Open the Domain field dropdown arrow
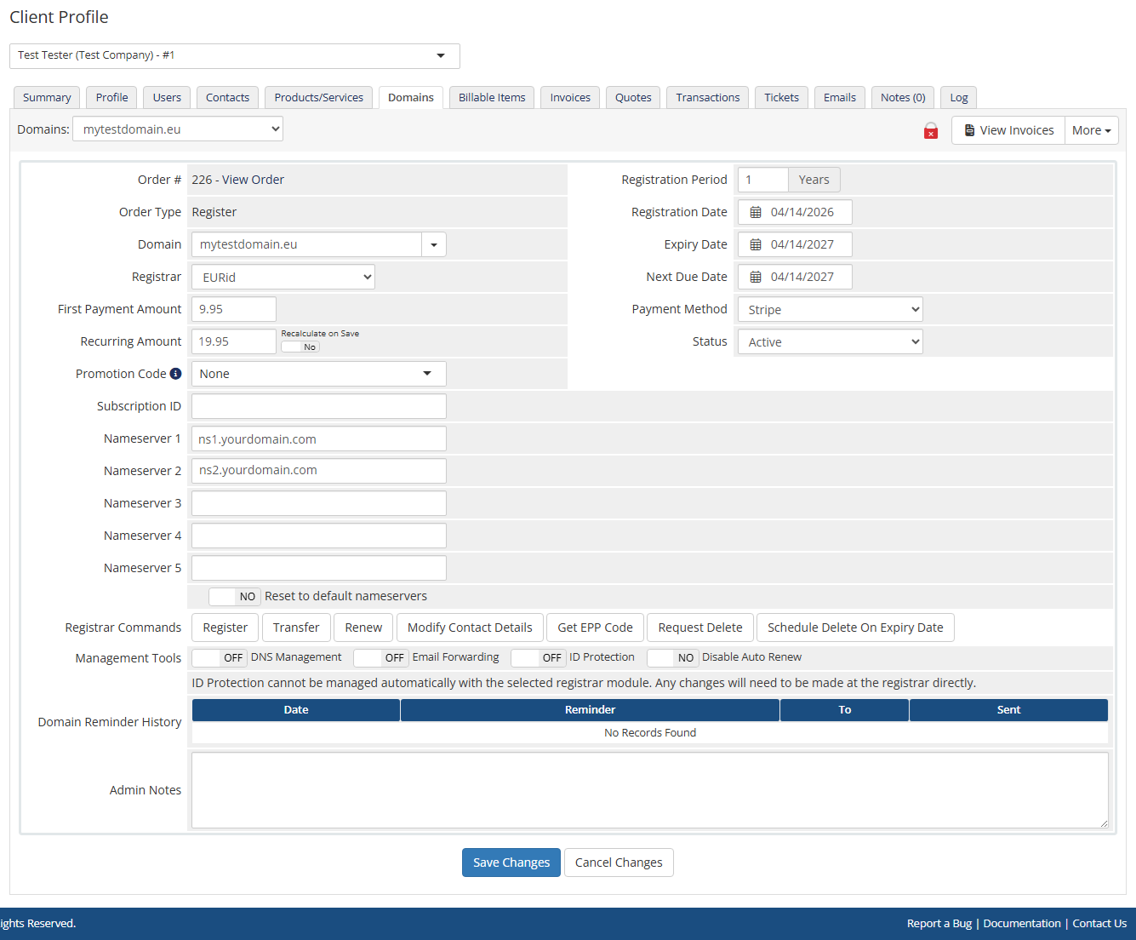Image resolution: width=1136 pixels, height=940 pixels. coord(434,244)
